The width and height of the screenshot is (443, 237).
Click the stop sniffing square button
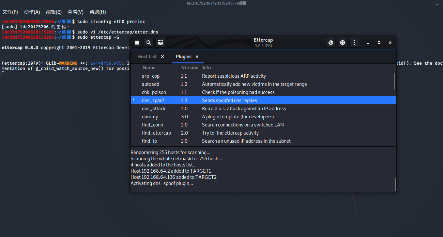137,43
